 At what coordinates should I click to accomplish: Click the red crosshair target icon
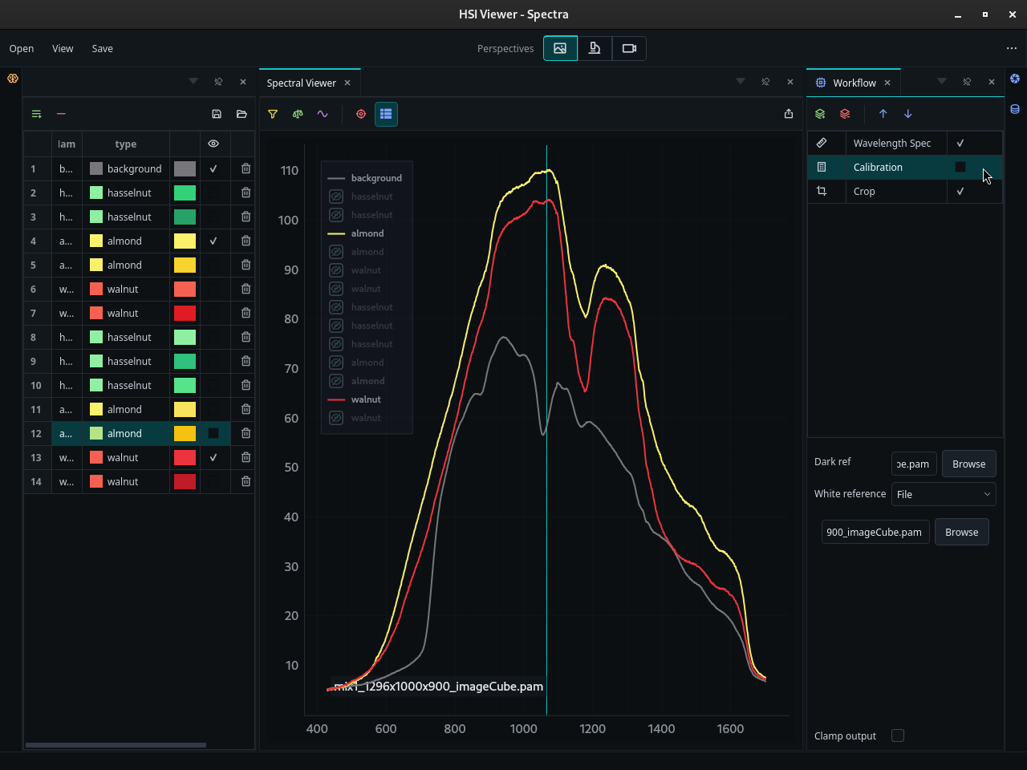click(361, 114)
